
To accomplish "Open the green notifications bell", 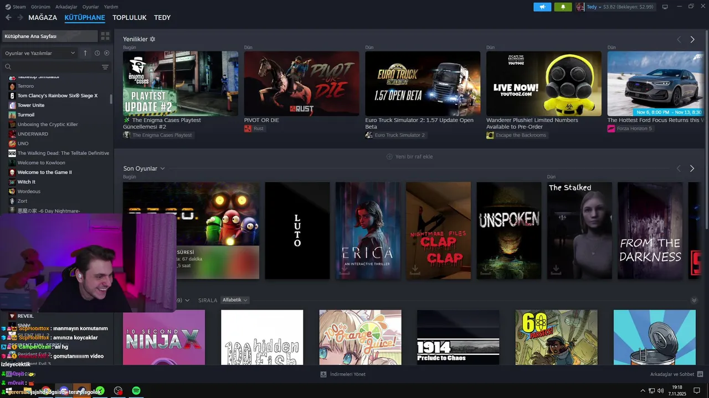I will click(x=563, y=7).
